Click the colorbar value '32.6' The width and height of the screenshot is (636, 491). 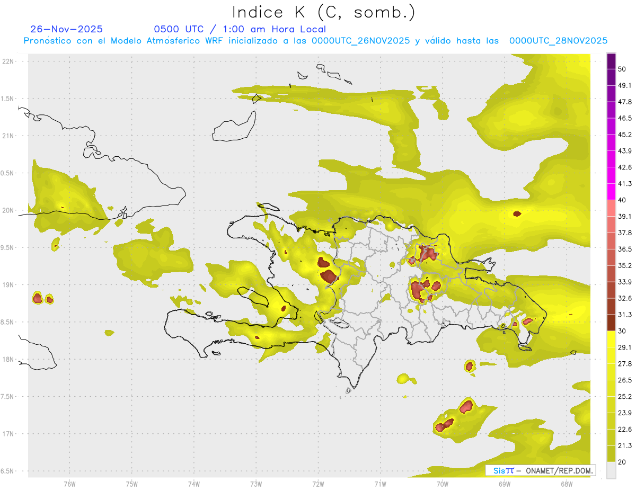click(x=625, y=298)
